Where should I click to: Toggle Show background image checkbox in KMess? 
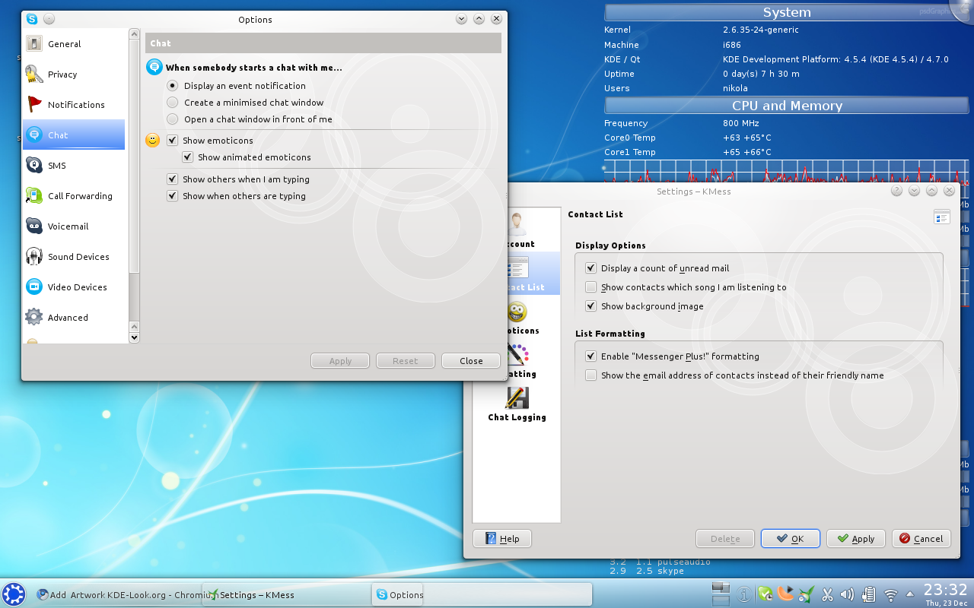591,306
